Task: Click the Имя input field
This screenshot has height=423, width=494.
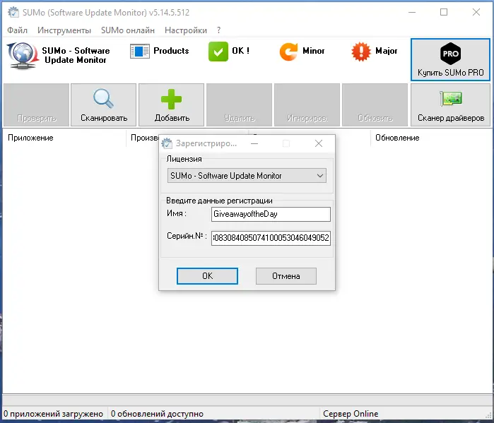Action: (271, 215)
